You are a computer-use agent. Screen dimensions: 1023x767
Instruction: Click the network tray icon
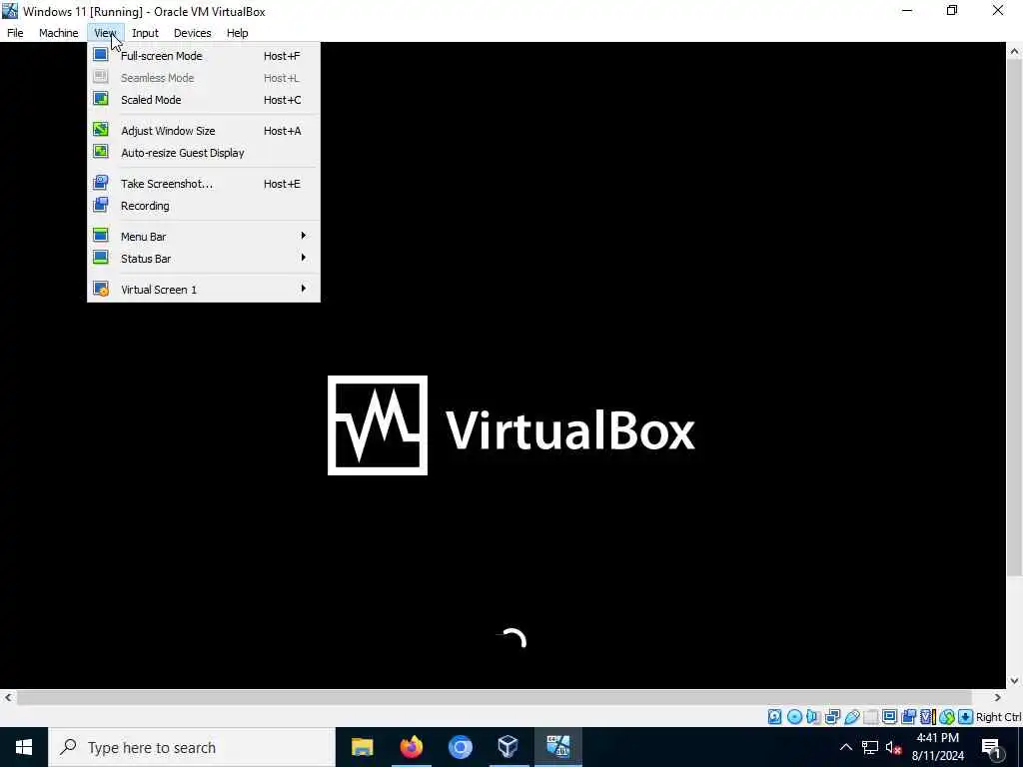(870, 747)
